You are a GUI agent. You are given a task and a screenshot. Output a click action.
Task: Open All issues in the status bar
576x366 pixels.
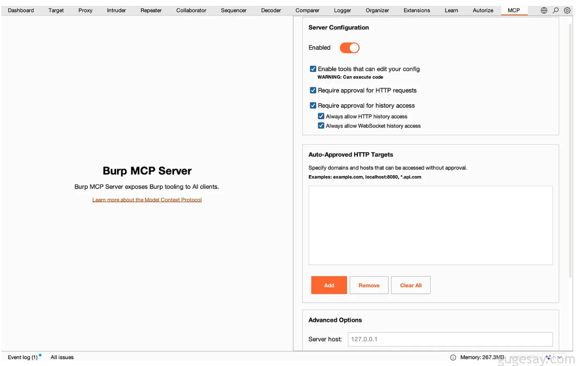[62, 358]
